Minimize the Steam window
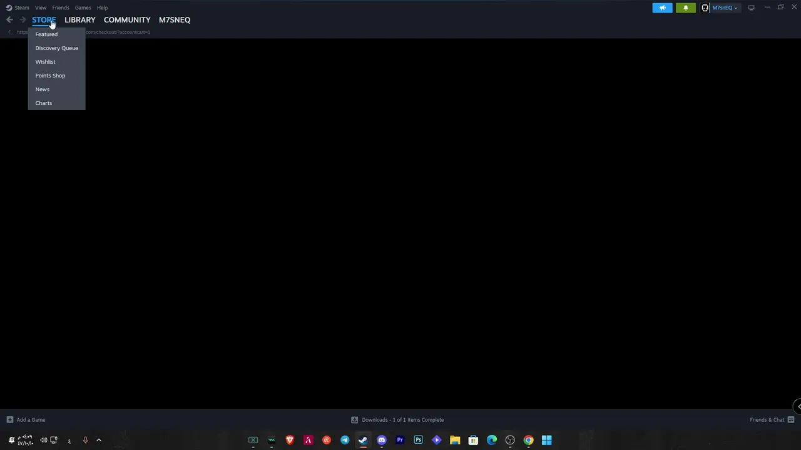Viewport: 801px width, 450px height. [x=767, y=7]
